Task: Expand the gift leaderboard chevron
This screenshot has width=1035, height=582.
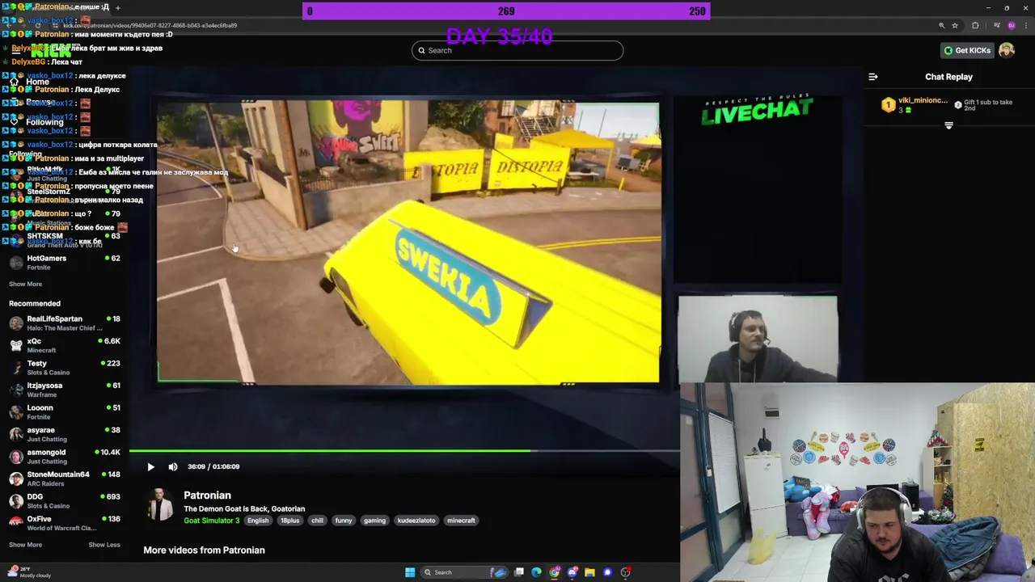Action: click(948, 125)
